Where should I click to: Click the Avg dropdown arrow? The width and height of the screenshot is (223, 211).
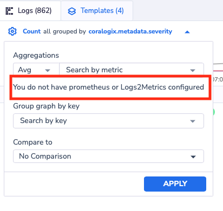[48, 70]
